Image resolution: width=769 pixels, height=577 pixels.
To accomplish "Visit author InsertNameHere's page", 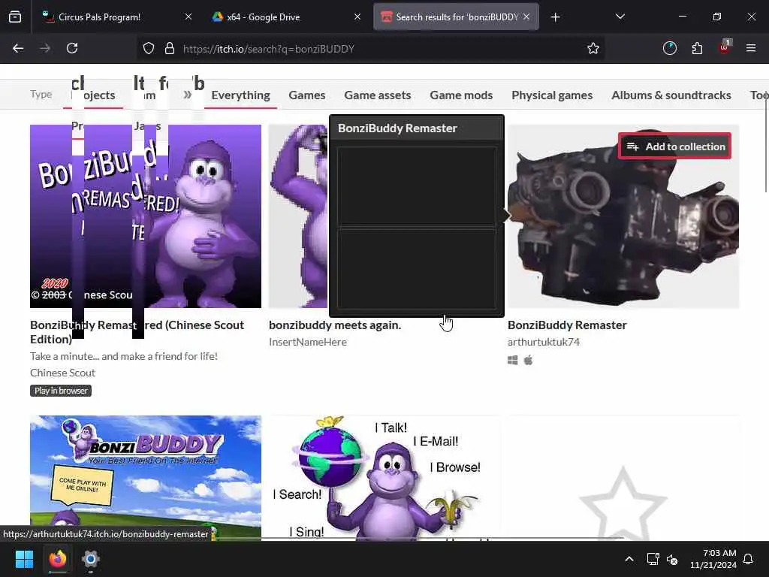I will 307,342.
